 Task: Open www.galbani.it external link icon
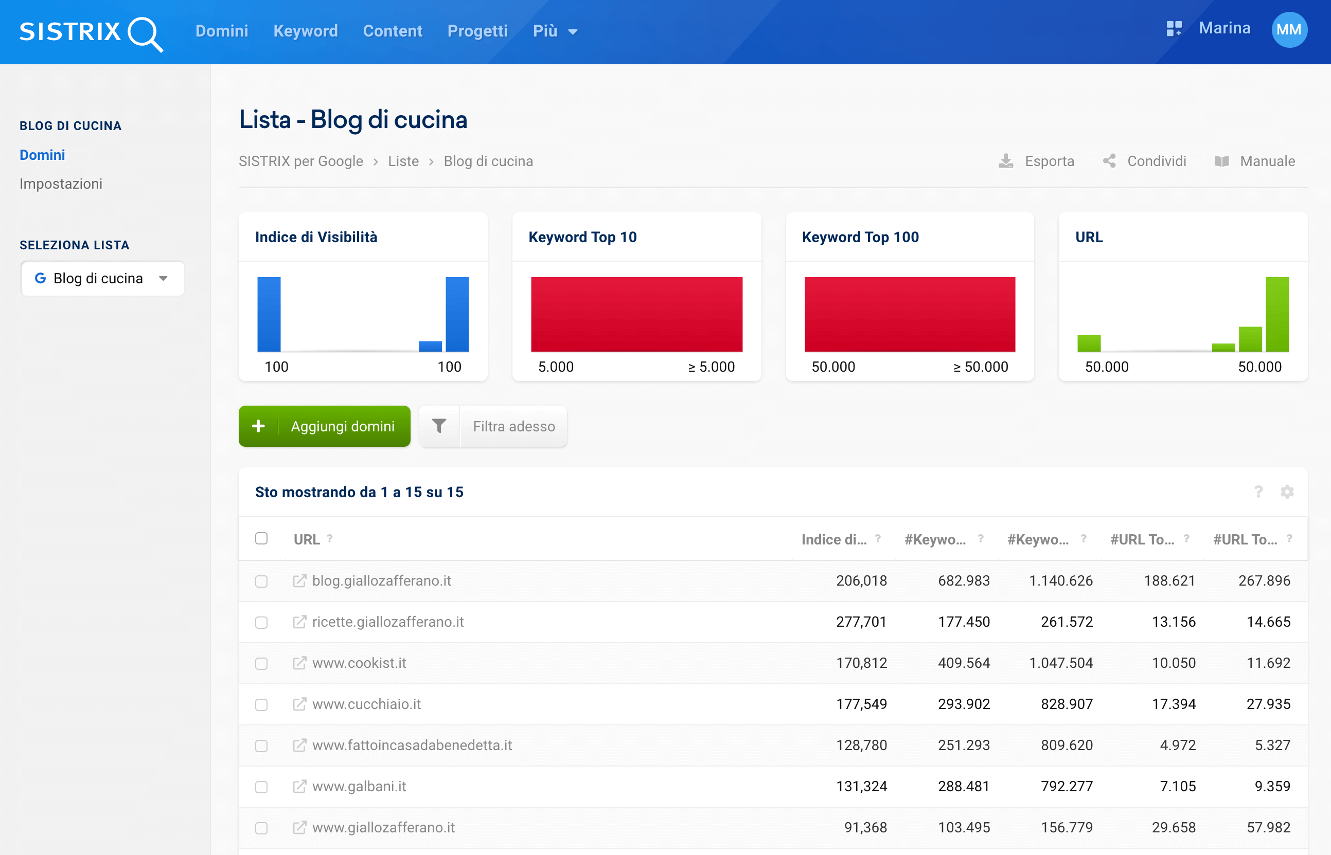pyautogui.click(x=299, y=786)
